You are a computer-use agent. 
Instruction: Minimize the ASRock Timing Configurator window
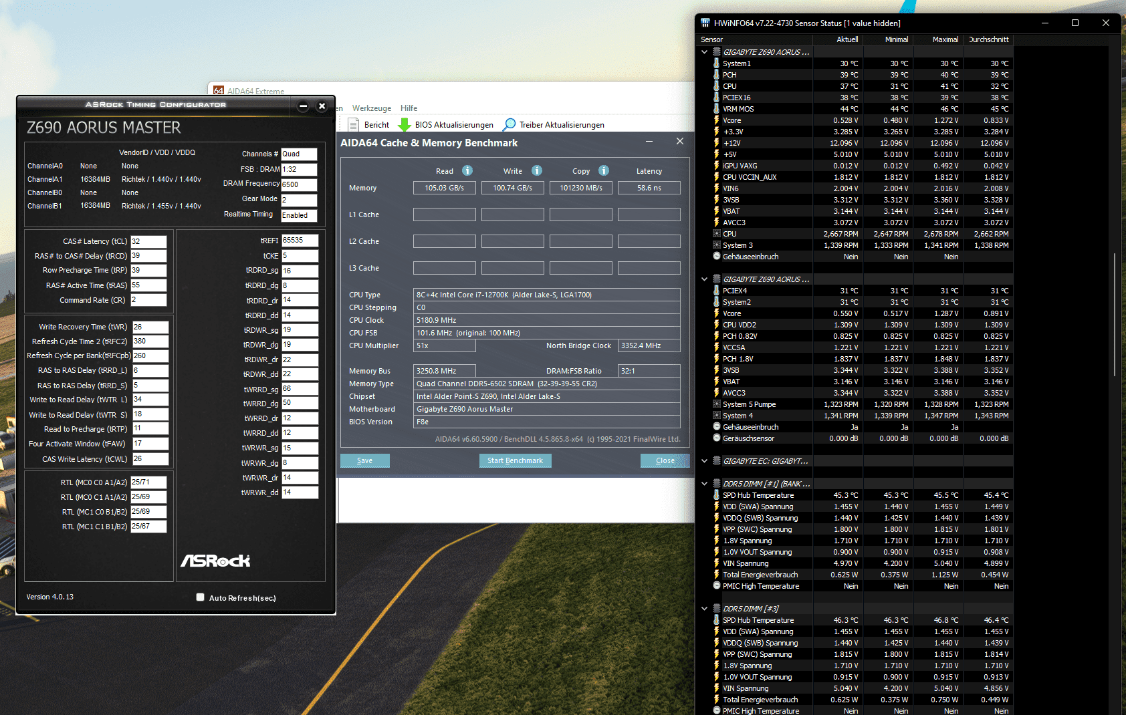(303, 106)
